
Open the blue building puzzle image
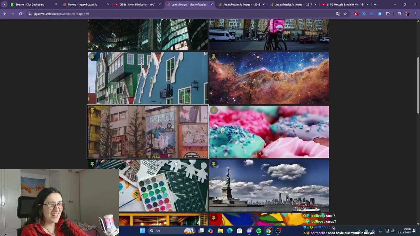148,78
